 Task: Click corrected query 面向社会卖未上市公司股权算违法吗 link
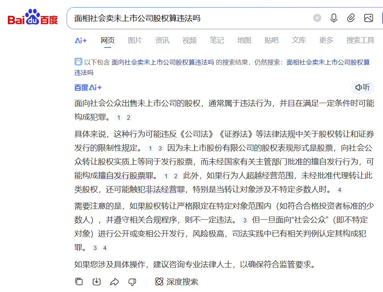(x=163, y=62)
